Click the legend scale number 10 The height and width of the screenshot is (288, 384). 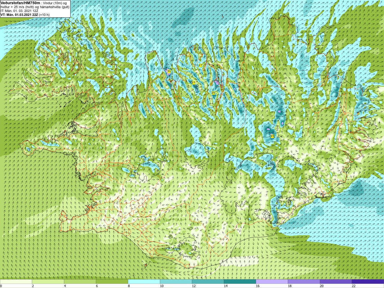(162, 286)
